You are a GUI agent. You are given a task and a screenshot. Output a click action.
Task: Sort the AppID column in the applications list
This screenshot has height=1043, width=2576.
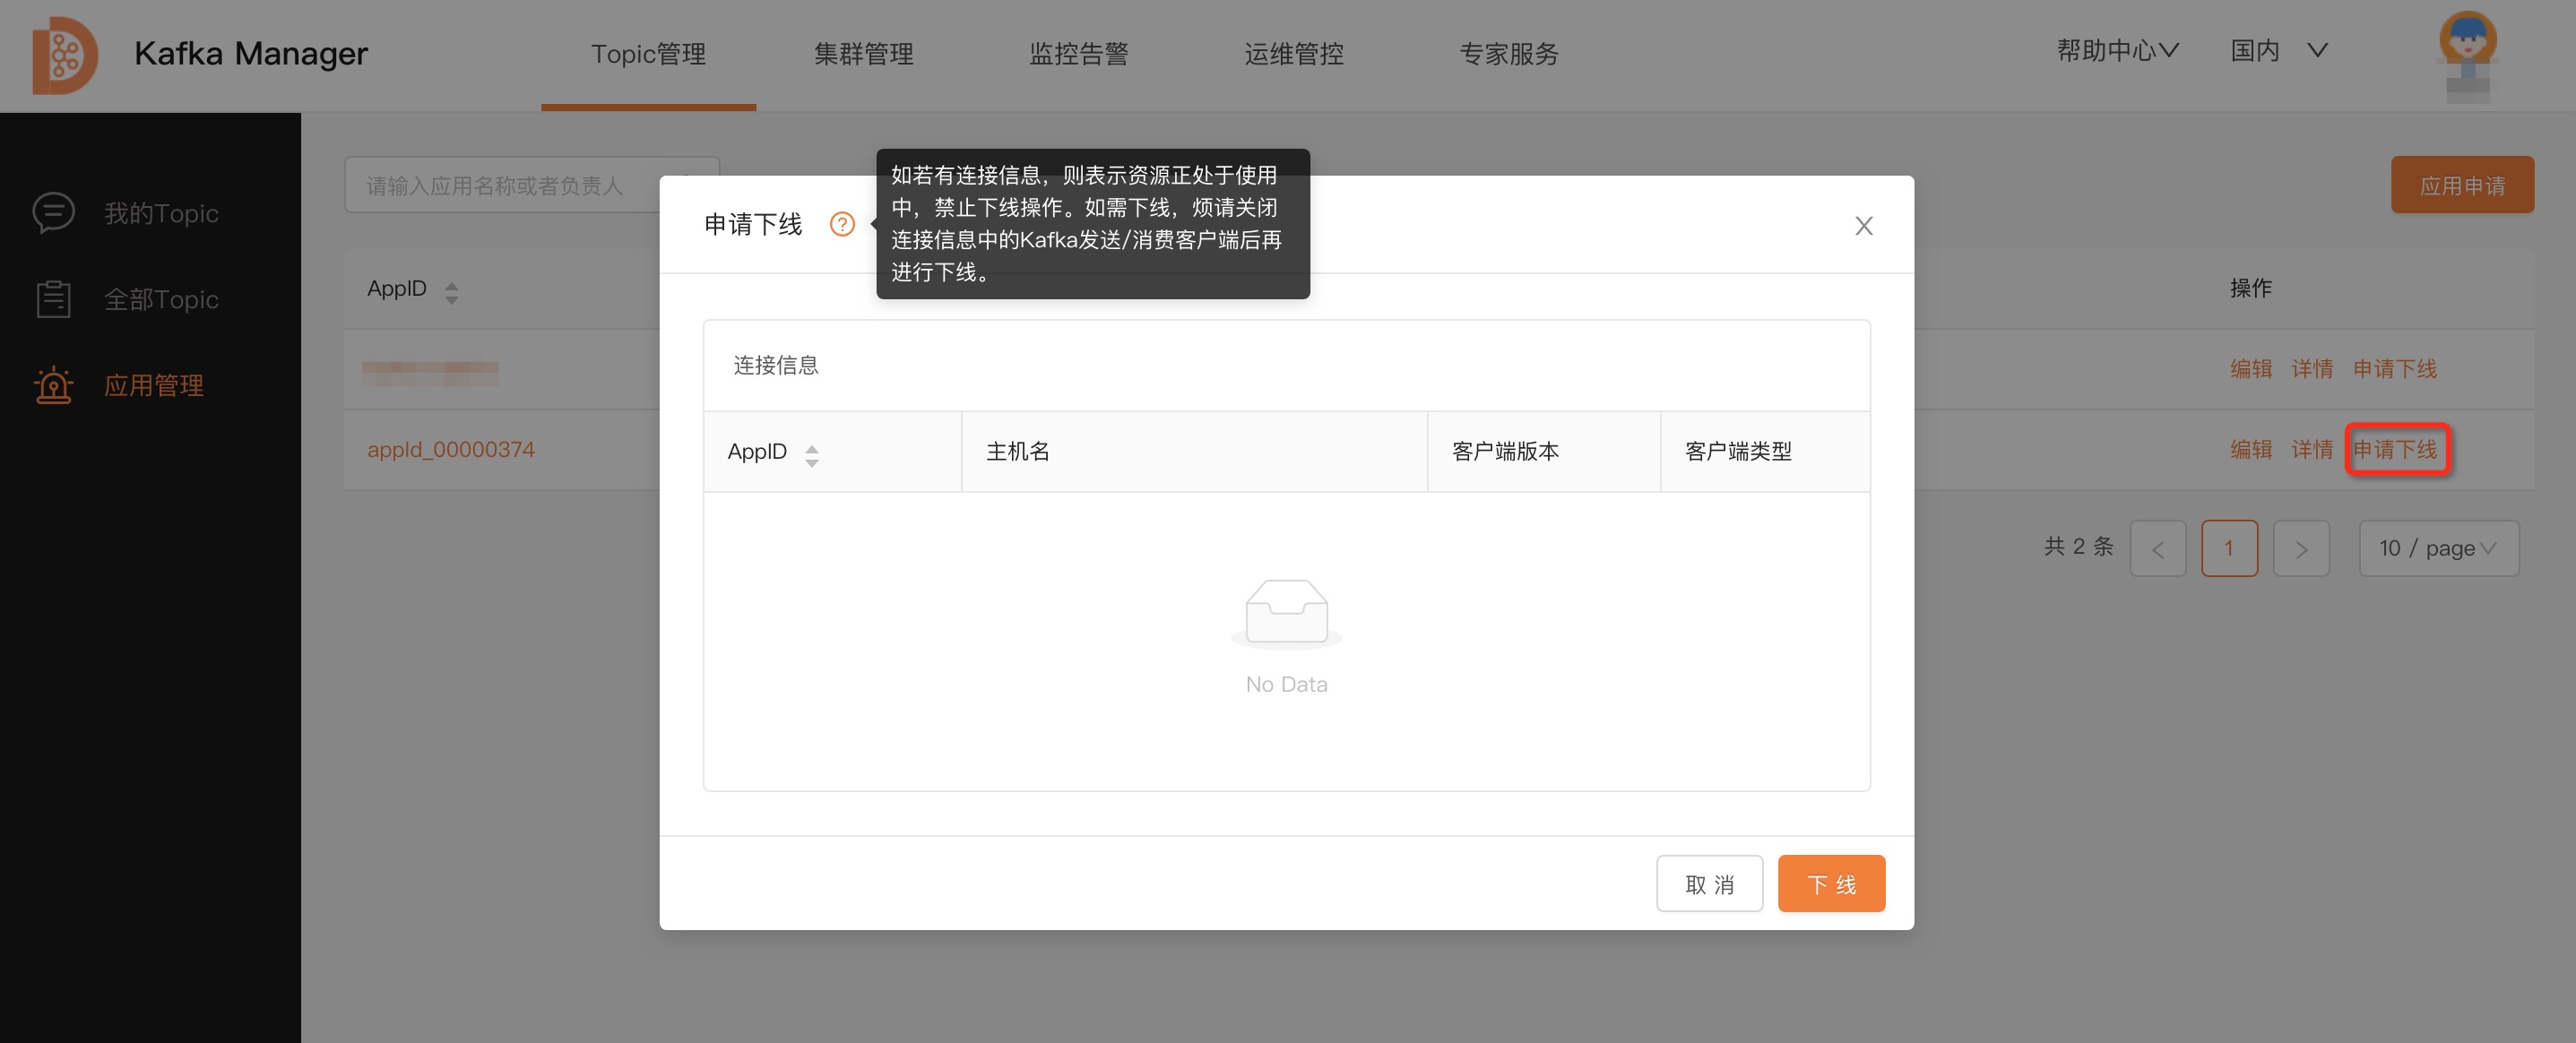tap(450, 291)
